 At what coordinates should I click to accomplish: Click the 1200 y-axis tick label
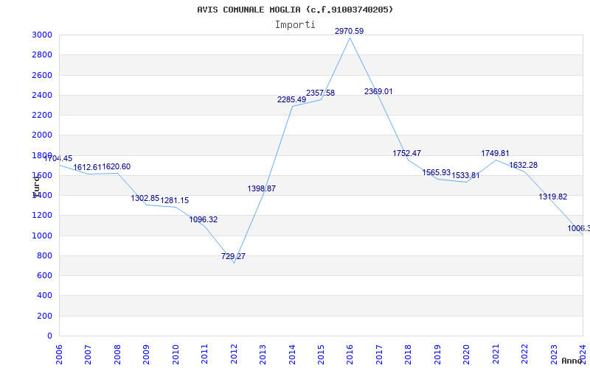coord(42,215)
